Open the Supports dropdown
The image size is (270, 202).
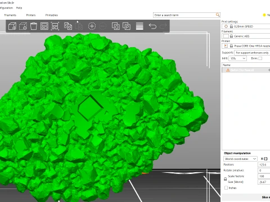point(252,53)
